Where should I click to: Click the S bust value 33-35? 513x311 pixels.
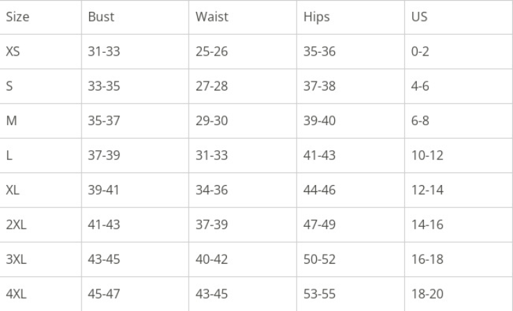pyautogui.click(x=100, y=86)
